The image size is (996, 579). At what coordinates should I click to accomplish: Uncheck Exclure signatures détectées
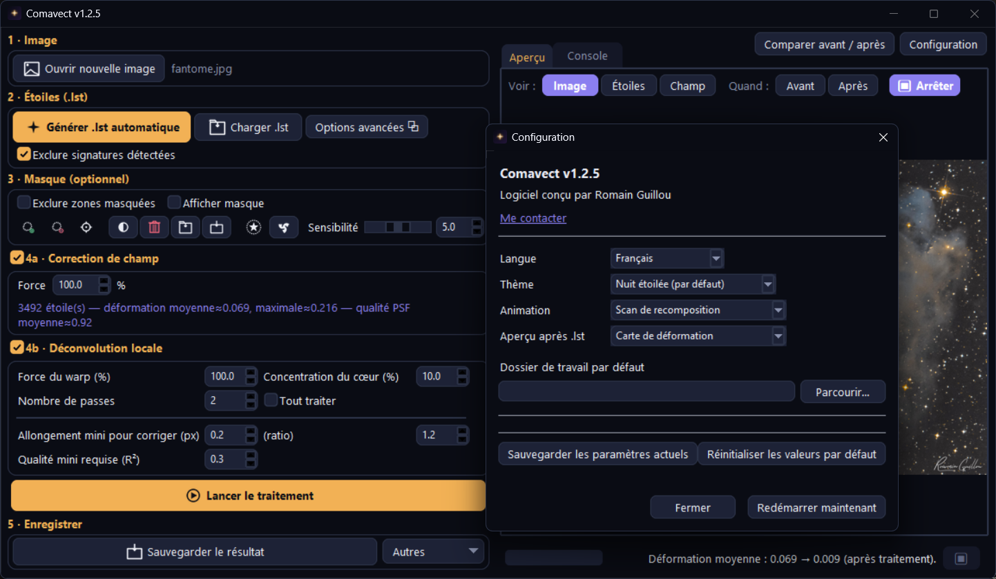[x=24, y=155]
